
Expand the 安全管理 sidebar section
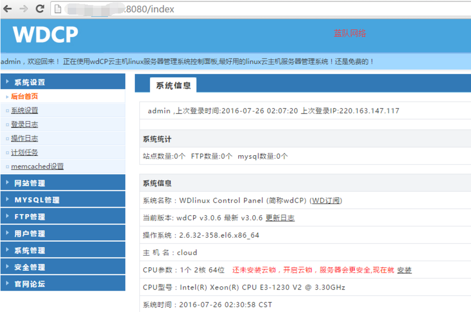(x=63, y=267)
